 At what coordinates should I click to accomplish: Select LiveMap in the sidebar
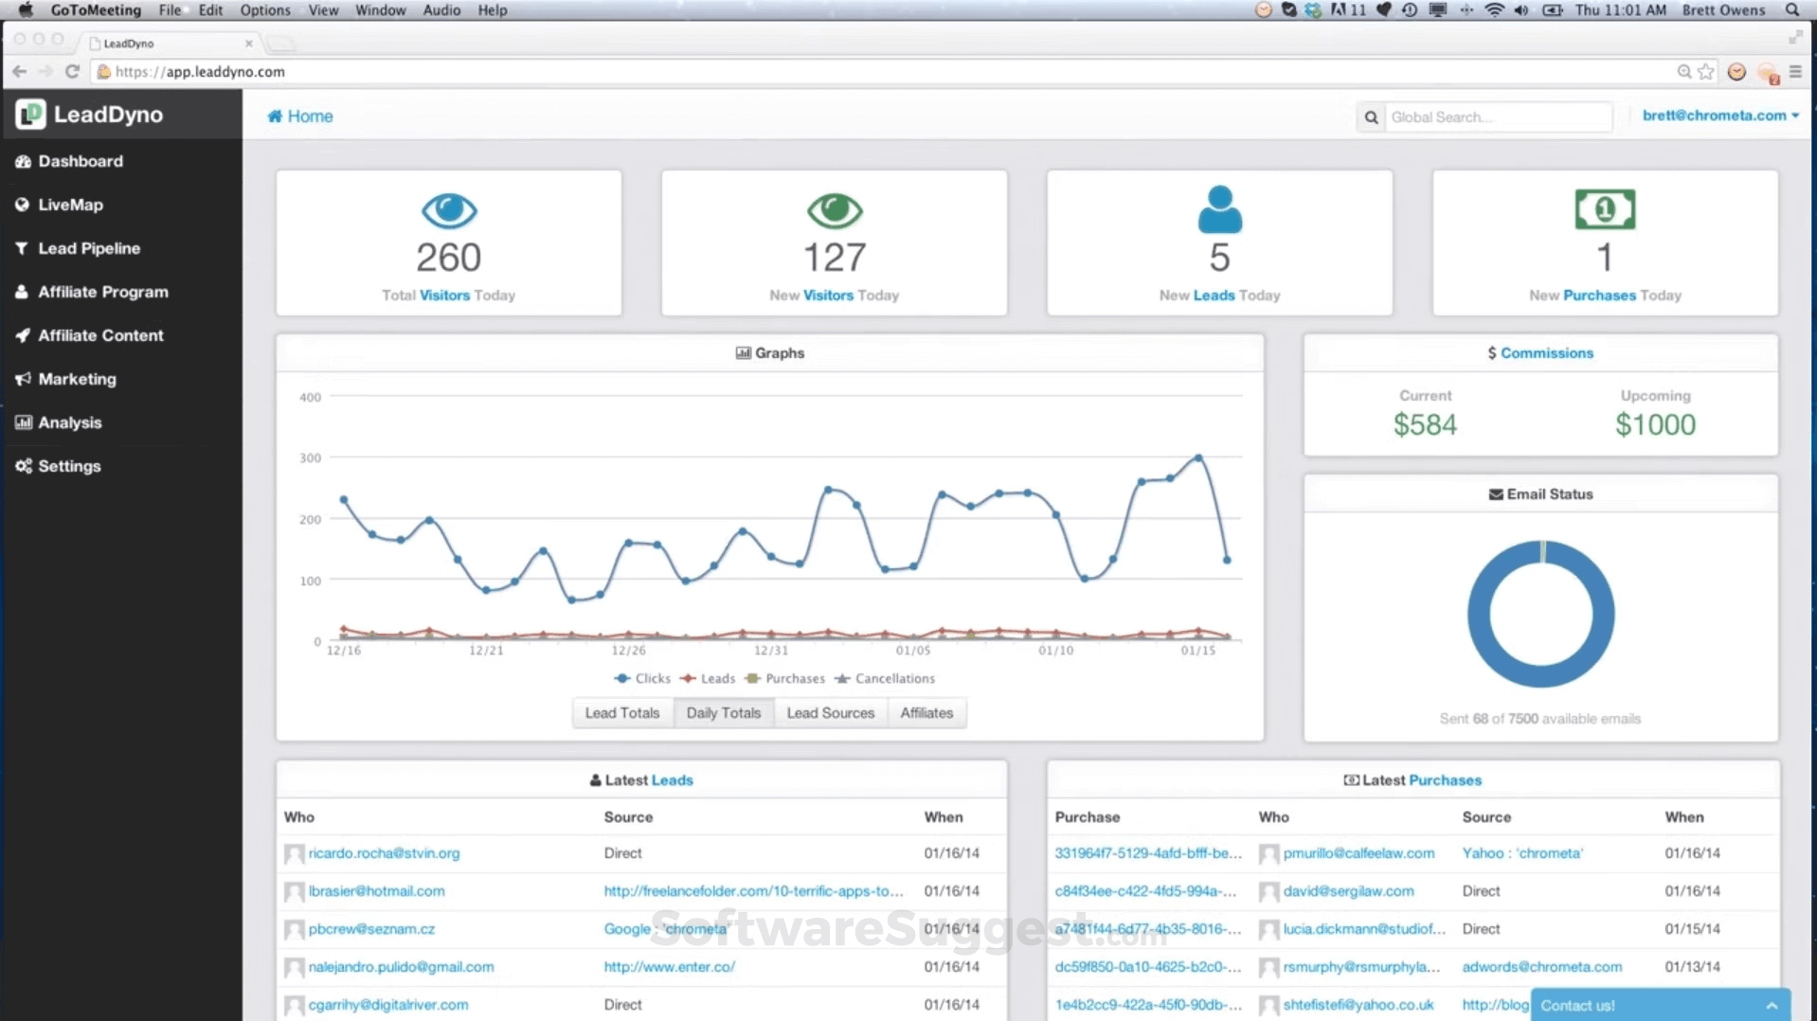(70, 205)
